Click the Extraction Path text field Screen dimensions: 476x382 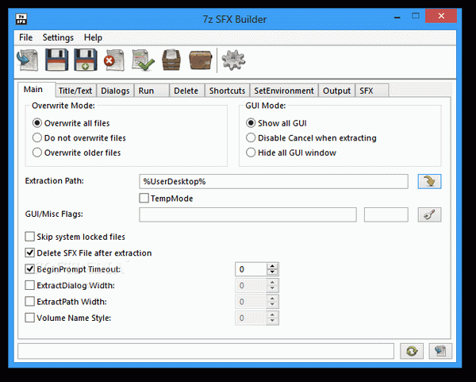tap(274, 181)
